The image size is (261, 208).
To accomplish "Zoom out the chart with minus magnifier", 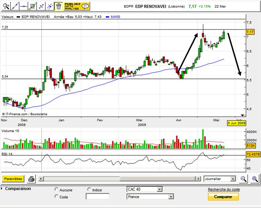I will click(x=244, y=179).
